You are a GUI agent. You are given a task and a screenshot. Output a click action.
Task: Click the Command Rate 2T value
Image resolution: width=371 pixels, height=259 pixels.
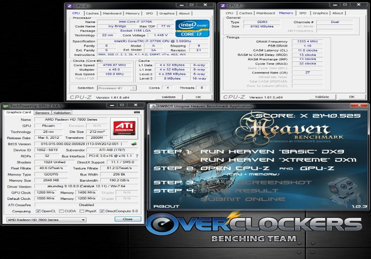coord(307,73)
